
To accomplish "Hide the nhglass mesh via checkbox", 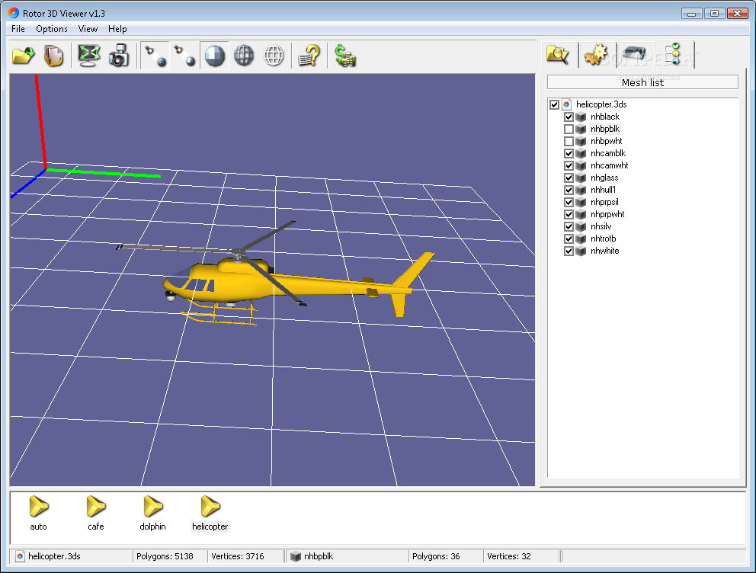I will 569,178.
